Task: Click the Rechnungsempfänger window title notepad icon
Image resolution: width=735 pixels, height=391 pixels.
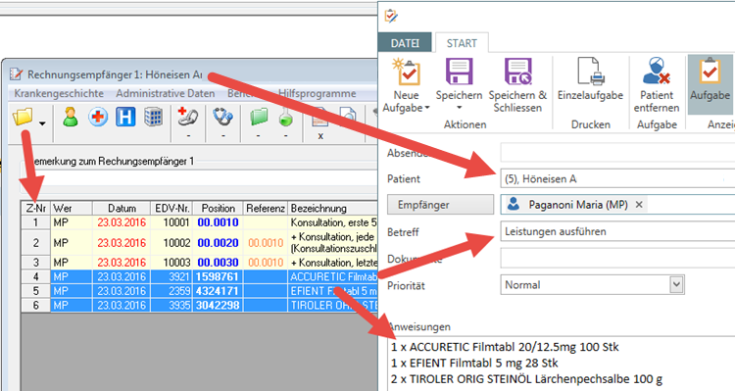Action: coord(16,74)
